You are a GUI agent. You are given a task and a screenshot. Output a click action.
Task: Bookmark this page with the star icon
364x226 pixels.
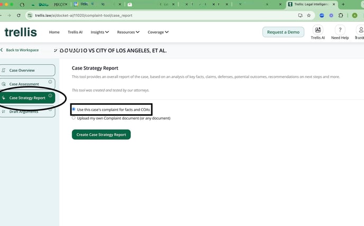309,15
